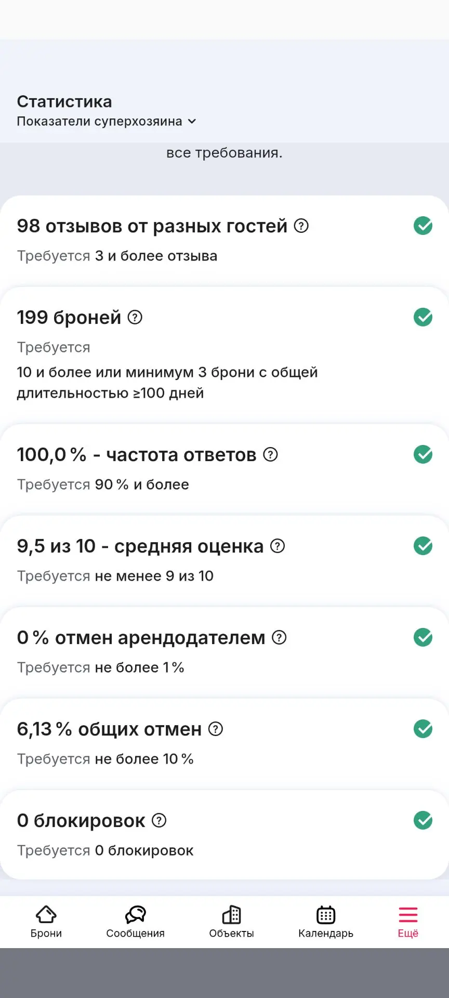The width and height of the screenshot is (449, 998).
Task: Tap green checkmark for 199 броней
Action: [x=423, y=317]
